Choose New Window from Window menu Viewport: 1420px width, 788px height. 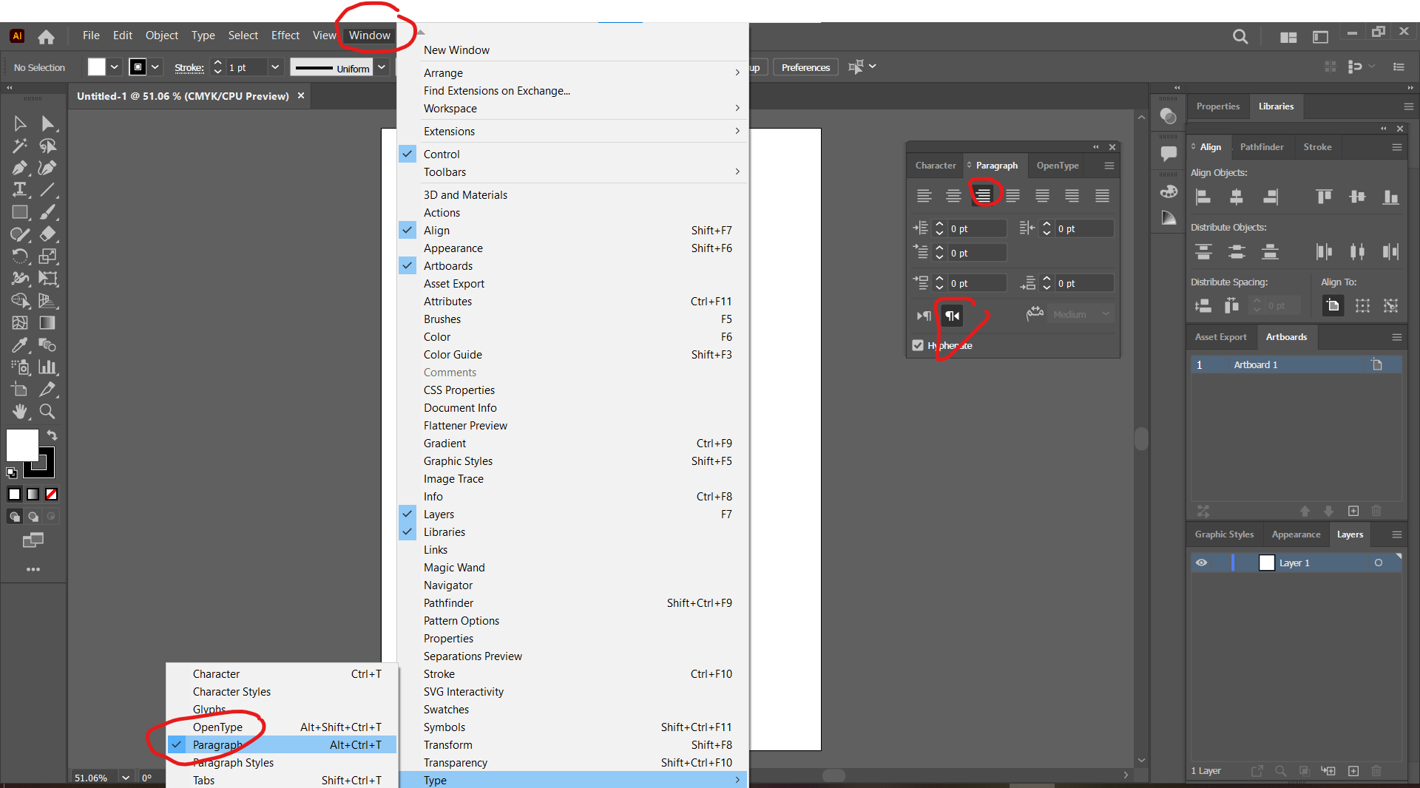(x=573, y=50)
